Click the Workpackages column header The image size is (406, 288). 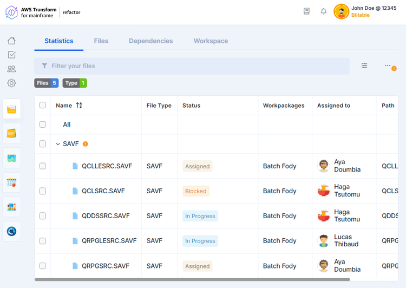click(284, 106)
